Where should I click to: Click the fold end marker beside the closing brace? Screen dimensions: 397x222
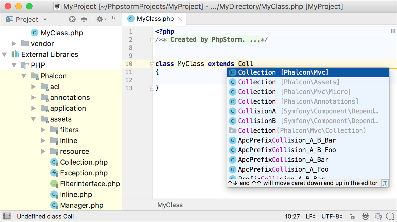pyautogui.click(x=152, y=88)
